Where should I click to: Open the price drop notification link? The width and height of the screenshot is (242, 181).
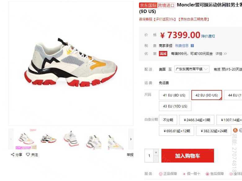(x=208, y=36)
